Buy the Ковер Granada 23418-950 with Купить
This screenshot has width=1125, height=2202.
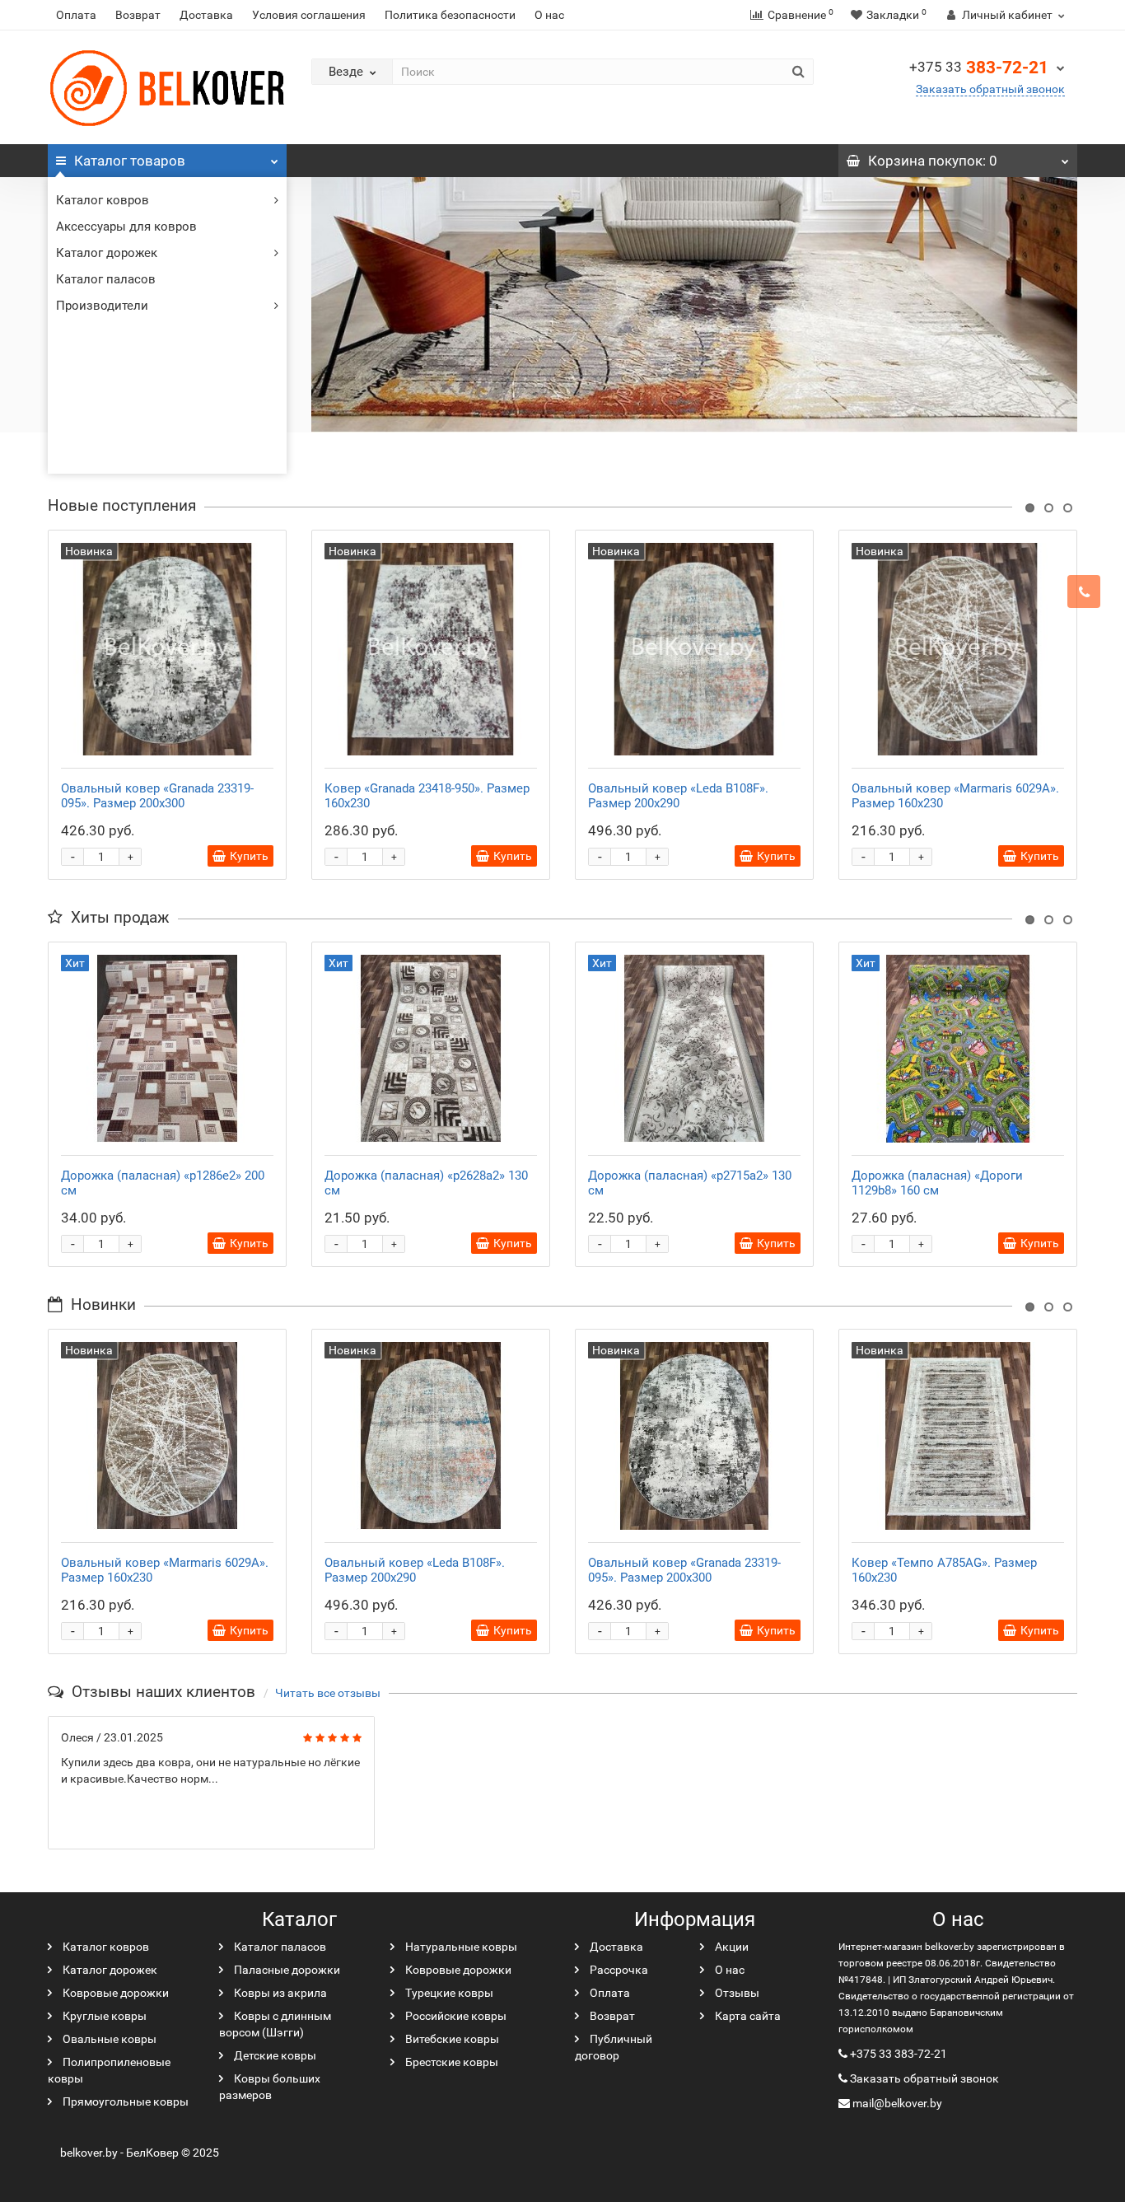coord(503,856)
